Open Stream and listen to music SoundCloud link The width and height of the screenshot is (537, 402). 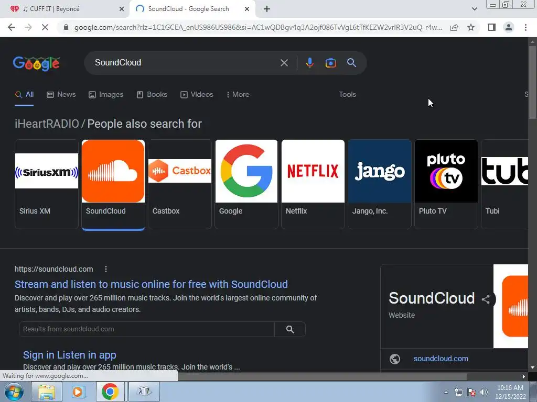pyautogui.click(x=151, y=284)
